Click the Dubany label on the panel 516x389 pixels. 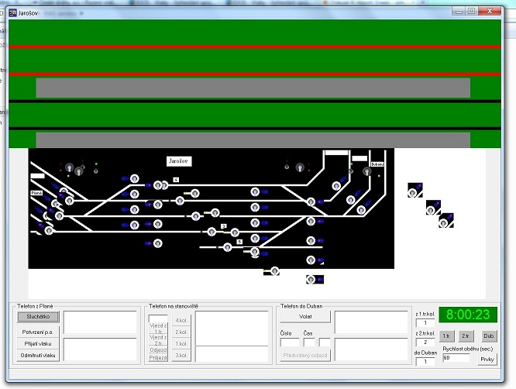(x=377, y=164)
